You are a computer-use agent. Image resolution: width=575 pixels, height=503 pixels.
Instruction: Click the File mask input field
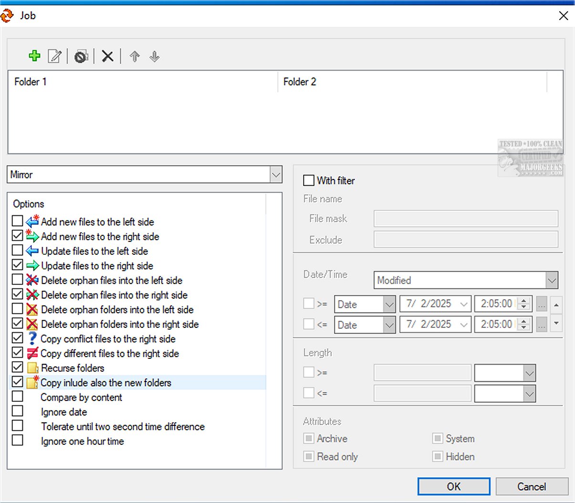466,219
